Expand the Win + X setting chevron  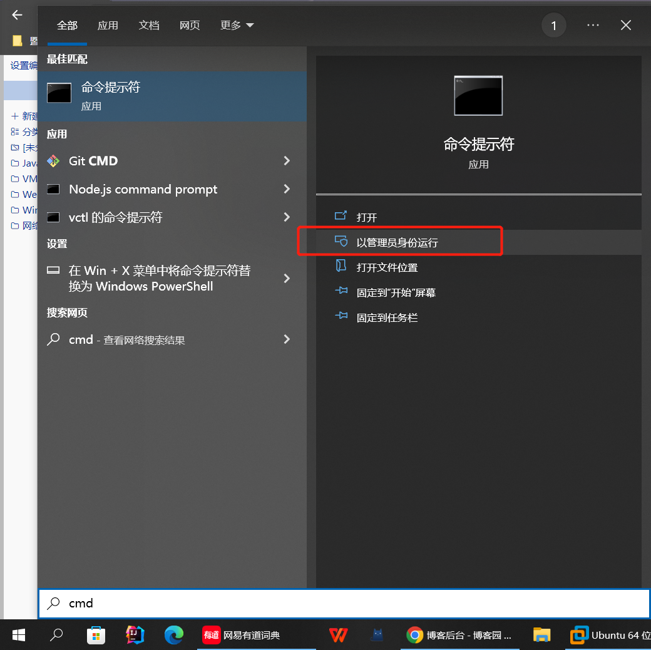pos(287,278)
